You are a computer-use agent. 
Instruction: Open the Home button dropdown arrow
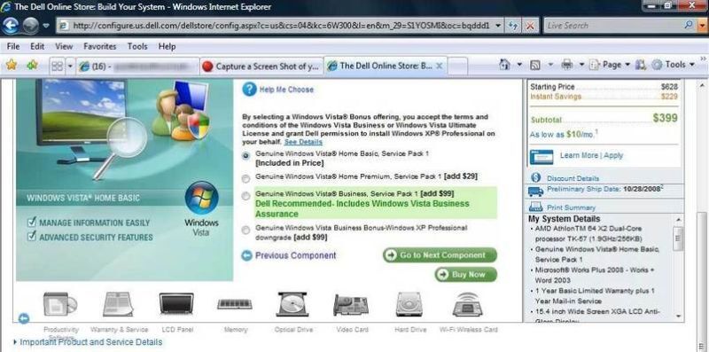[519, 65]
